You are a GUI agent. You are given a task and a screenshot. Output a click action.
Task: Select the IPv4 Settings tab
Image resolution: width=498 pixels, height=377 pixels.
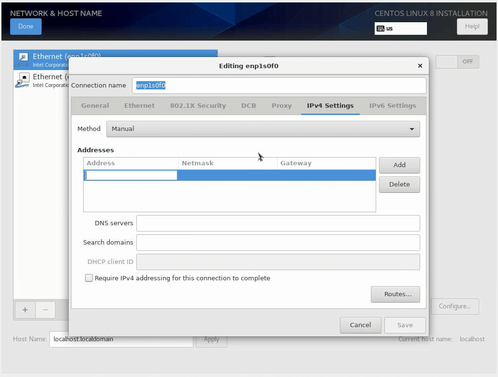(x=330, y=106)
